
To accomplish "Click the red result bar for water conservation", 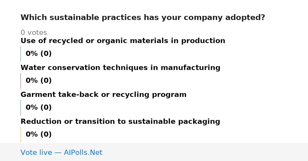I will (x=21, y=81).
